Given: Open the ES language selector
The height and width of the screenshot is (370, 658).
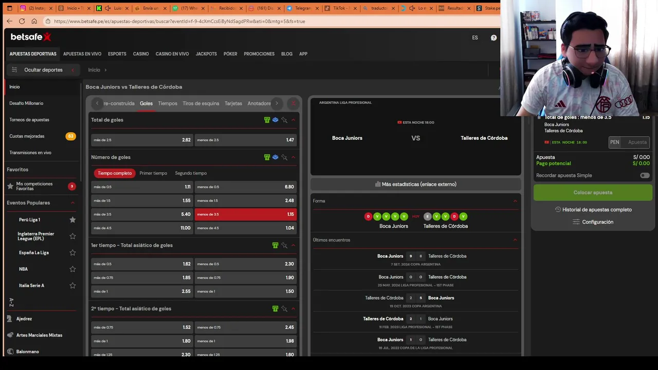Looking at the screenshot, I should pyautogui.click(x=475, y=38).
